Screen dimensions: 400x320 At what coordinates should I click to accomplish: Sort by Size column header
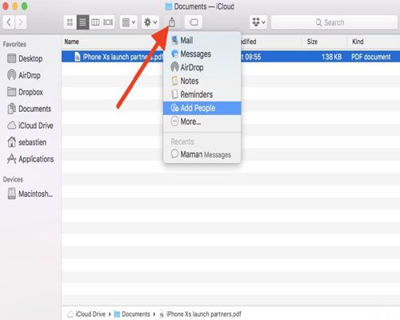[312, 42]
